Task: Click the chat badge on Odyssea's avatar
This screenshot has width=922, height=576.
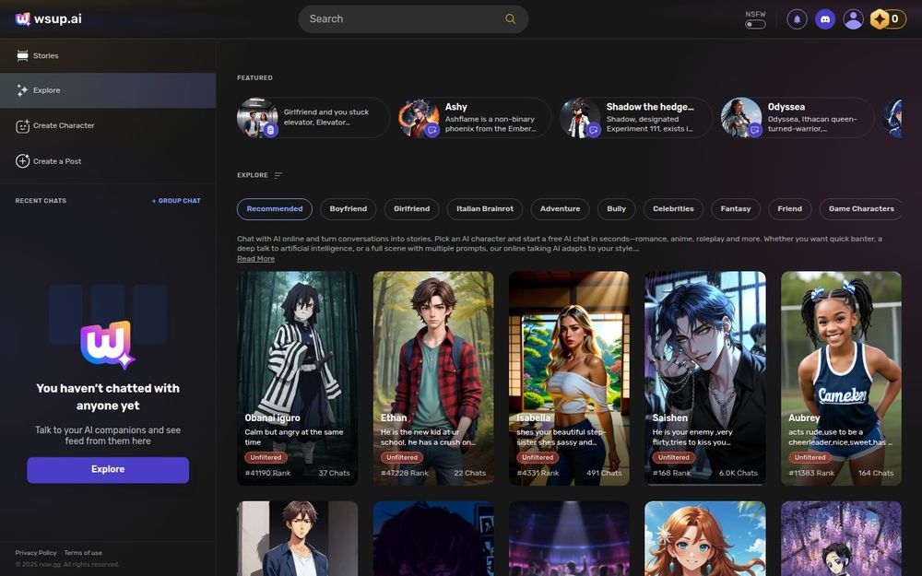Action: pos(754,130)
